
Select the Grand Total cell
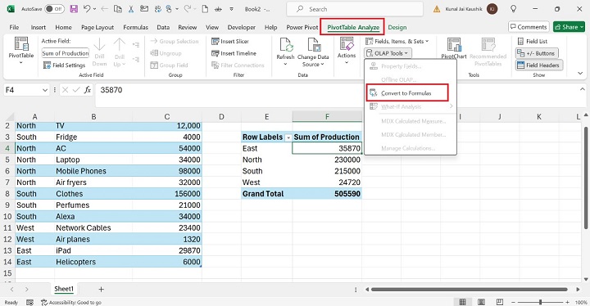coord(267,194)
